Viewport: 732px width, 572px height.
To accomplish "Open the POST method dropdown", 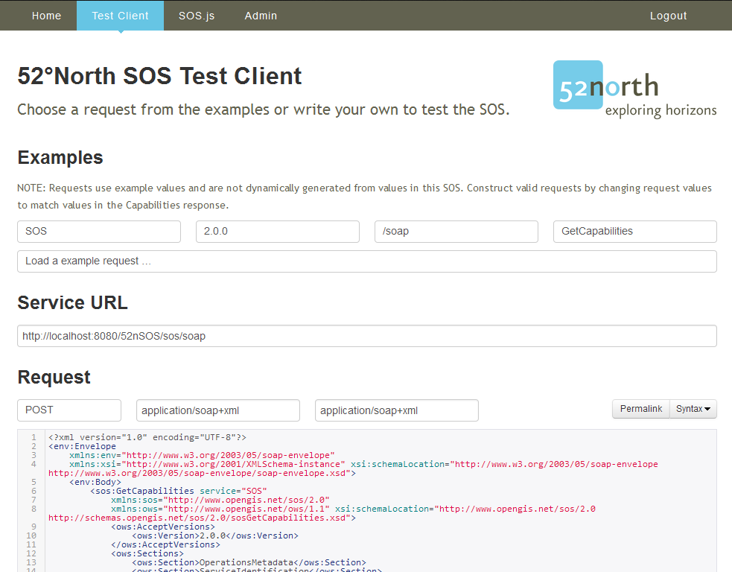I will coord(69,410).
